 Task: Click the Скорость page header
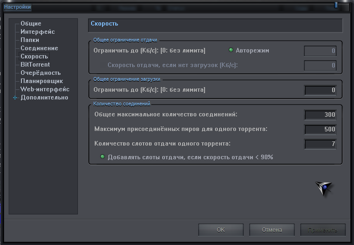[x=104, y=24]
